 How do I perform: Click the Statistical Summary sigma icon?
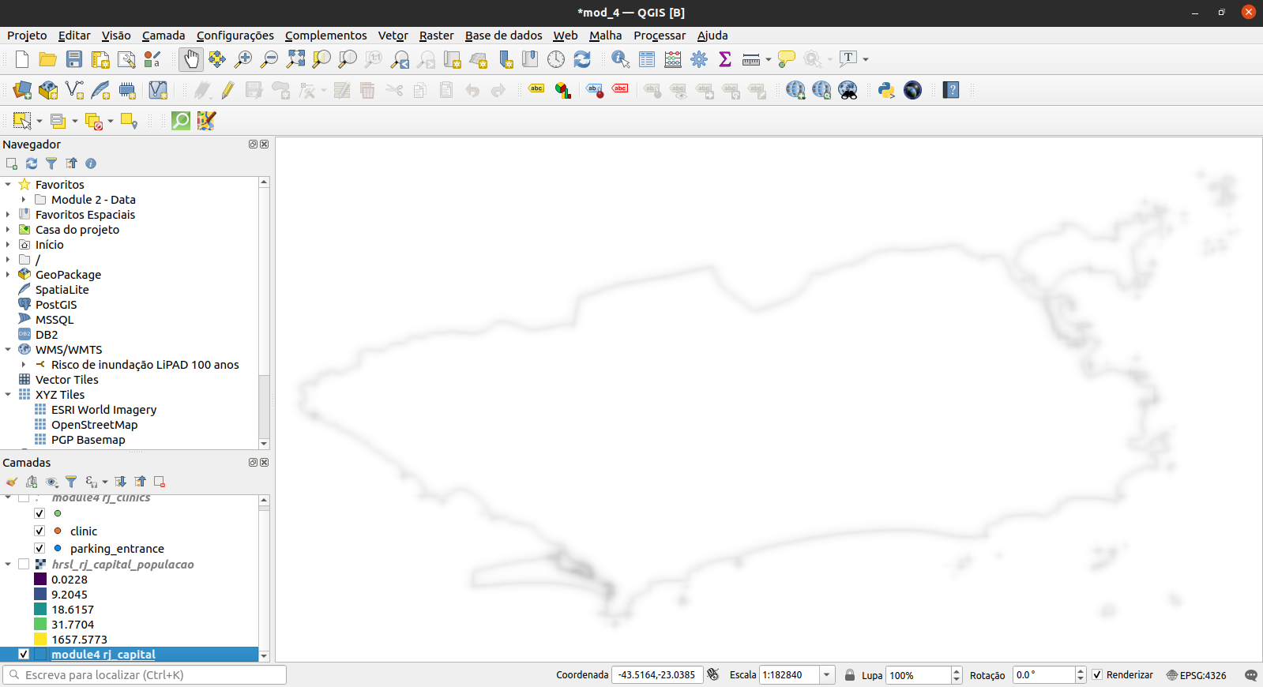725,59
